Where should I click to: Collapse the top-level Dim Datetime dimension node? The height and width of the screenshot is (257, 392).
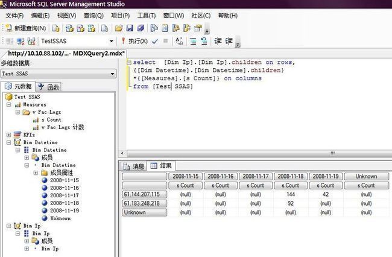point(9,142)
